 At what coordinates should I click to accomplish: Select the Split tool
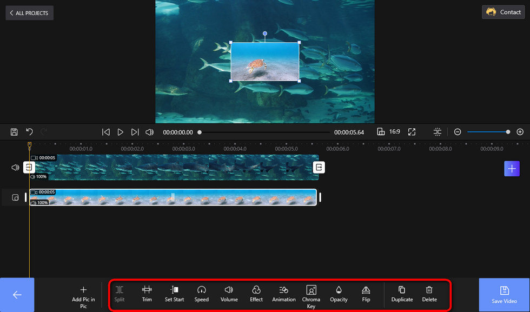coord(120,294)
